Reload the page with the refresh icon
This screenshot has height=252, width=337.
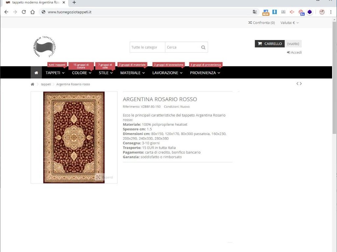(x=24, y=12)
